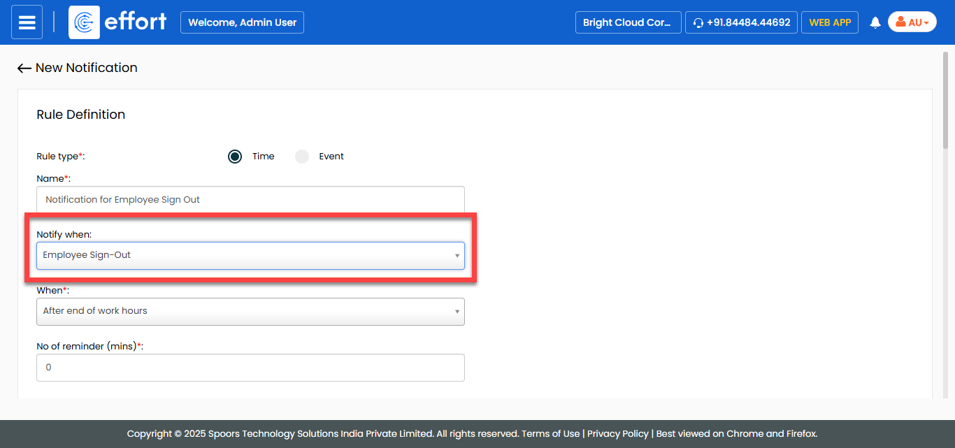Open the AU user avatar menu

[x=912, y=22]
